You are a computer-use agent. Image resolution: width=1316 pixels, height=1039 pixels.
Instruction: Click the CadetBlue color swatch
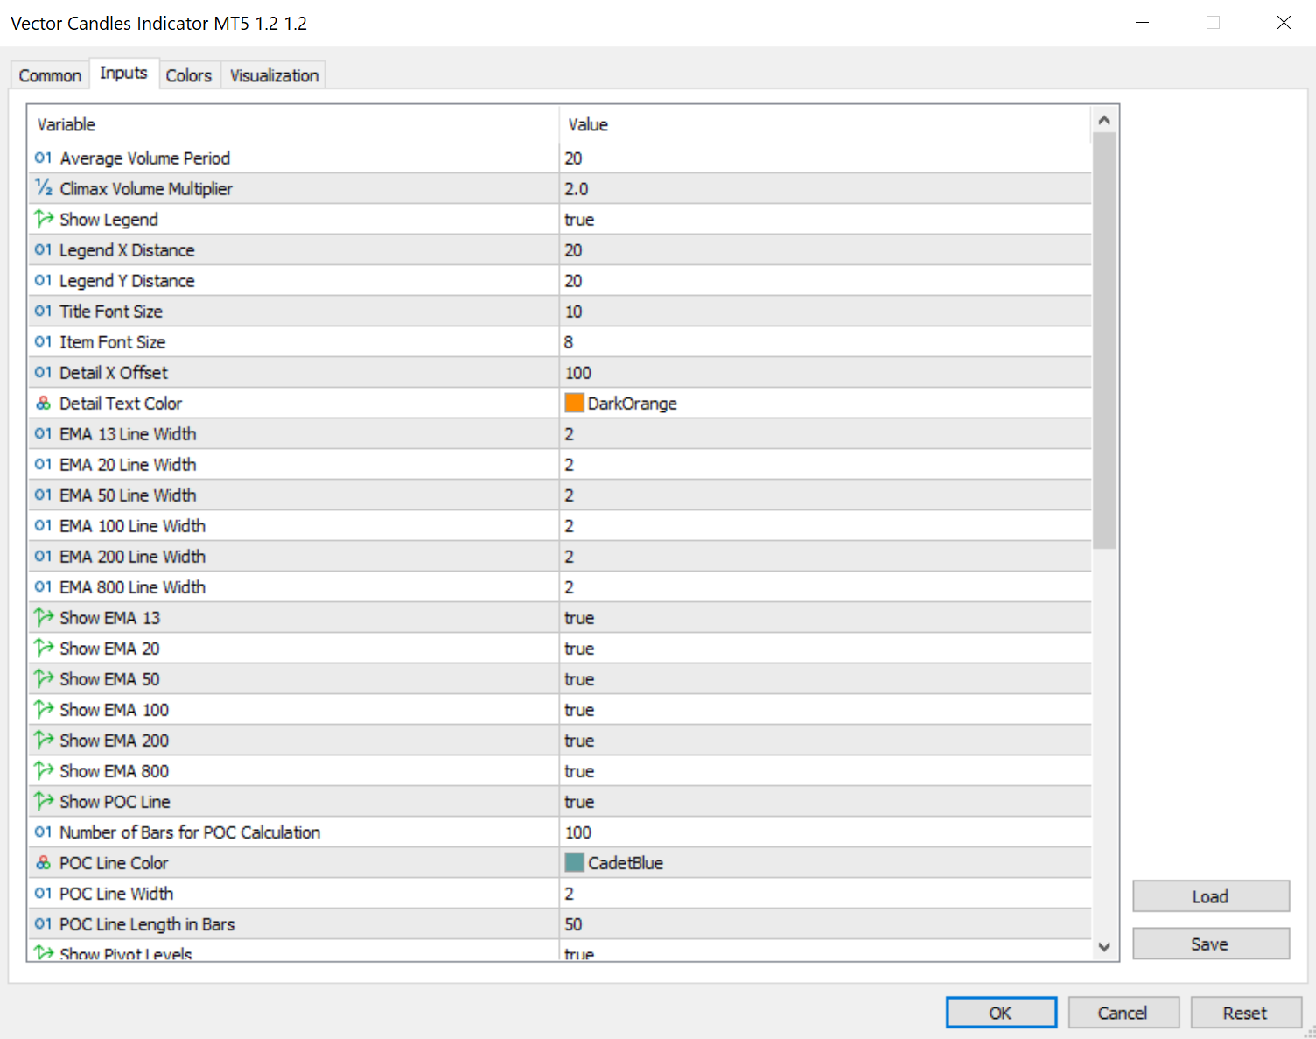[x=574, y=862]
